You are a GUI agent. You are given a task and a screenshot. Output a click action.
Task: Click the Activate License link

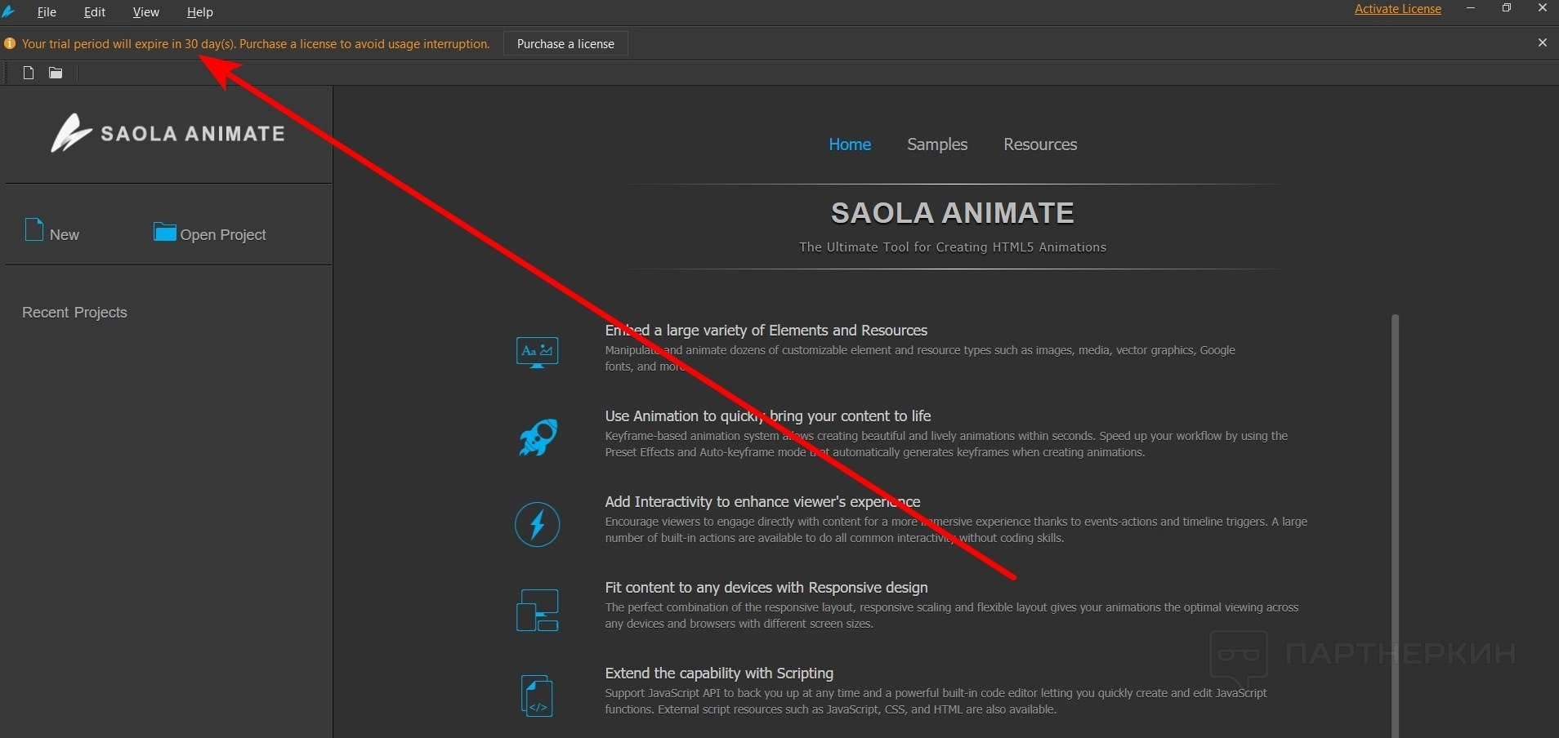tap(1398, 9)
